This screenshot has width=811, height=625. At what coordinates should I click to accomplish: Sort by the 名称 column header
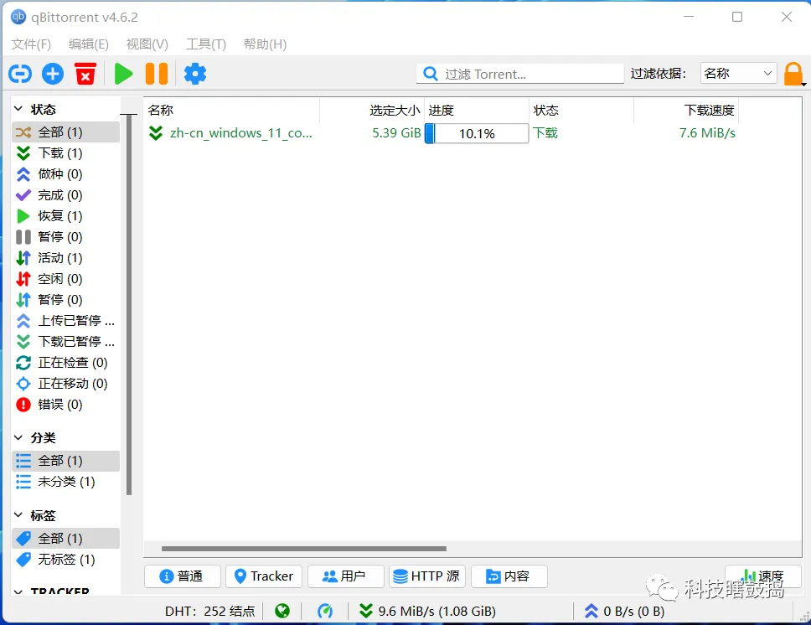click(232, 111)
